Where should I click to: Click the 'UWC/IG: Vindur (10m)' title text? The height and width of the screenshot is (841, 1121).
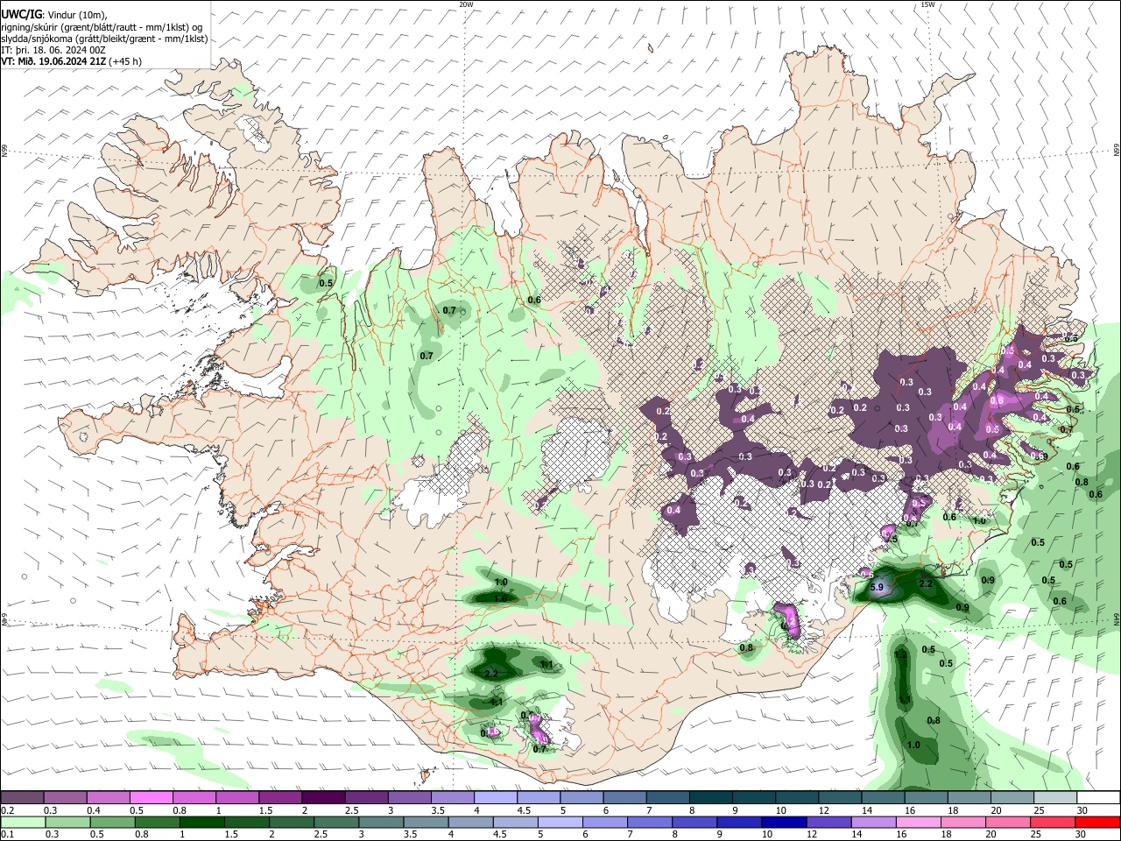tap(54, 15)
